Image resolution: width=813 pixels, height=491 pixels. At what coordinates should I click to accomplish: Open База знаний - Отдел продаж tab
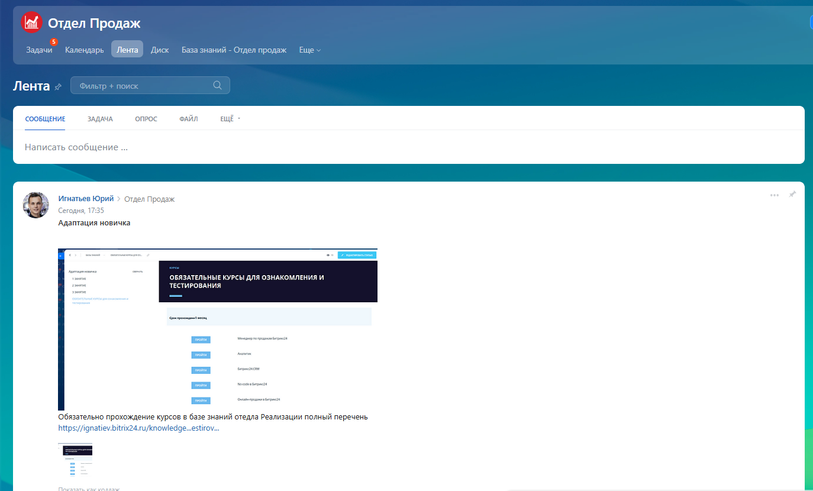coord(234,50)
